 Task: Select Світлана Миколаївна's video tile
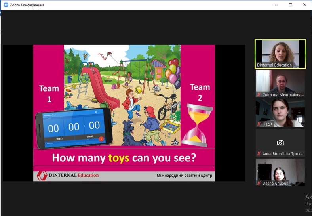[x=280, y=84]
